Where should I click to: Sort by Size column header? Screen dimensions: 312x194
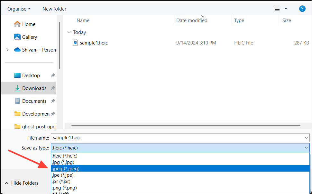[x=287, y=20]
